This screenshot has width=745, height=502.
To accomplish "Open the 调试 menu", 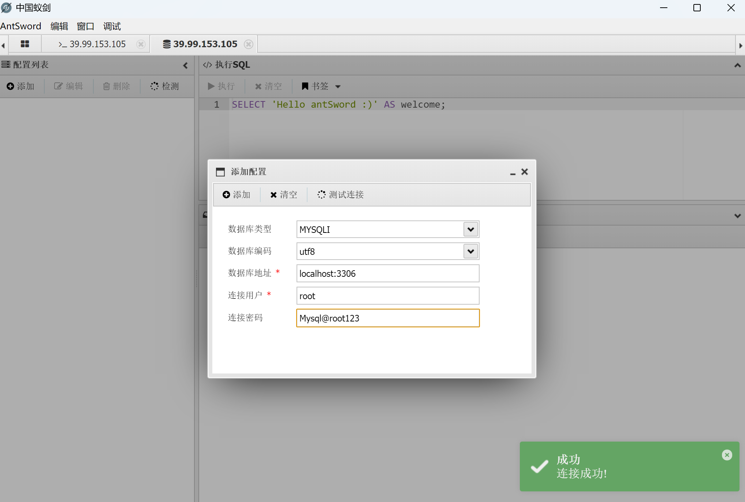I will pos(112,26).
